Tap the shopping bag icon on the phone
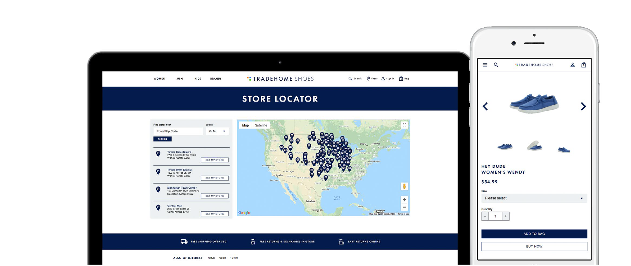 583,65
